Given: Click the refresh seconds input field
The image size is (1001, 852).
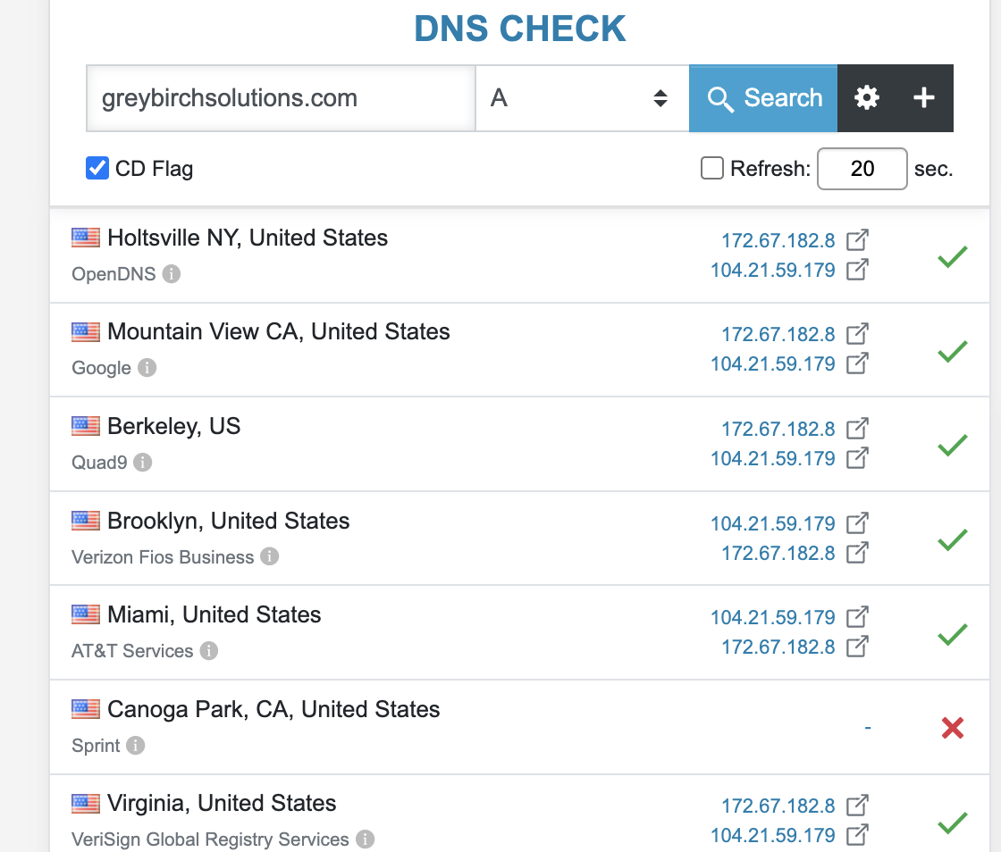Looking at the screenshot, I should (x=862, y=169).
